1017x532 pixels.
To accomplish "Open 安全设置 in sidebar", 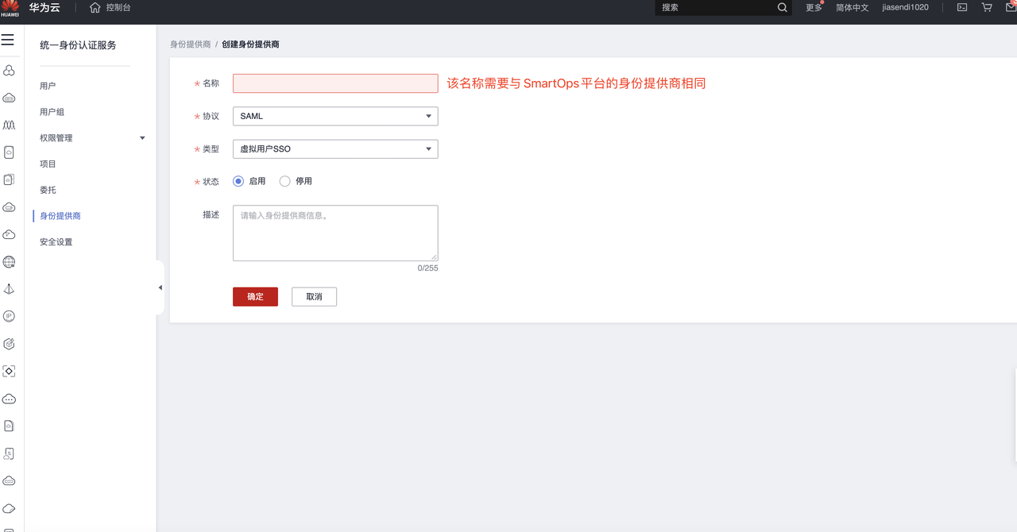I will coord(56,241).
